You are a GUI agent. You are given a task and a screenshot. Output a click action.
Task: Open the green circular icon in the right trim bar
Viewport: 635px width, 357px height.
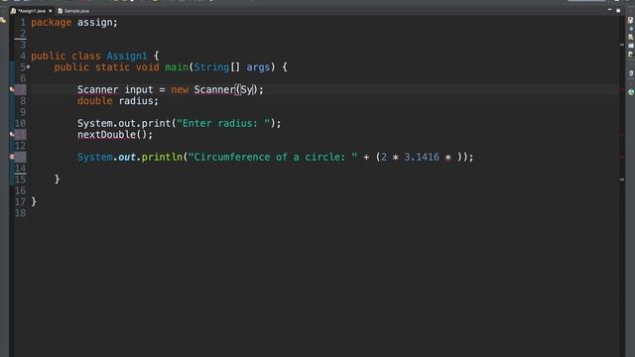[631, 92]
